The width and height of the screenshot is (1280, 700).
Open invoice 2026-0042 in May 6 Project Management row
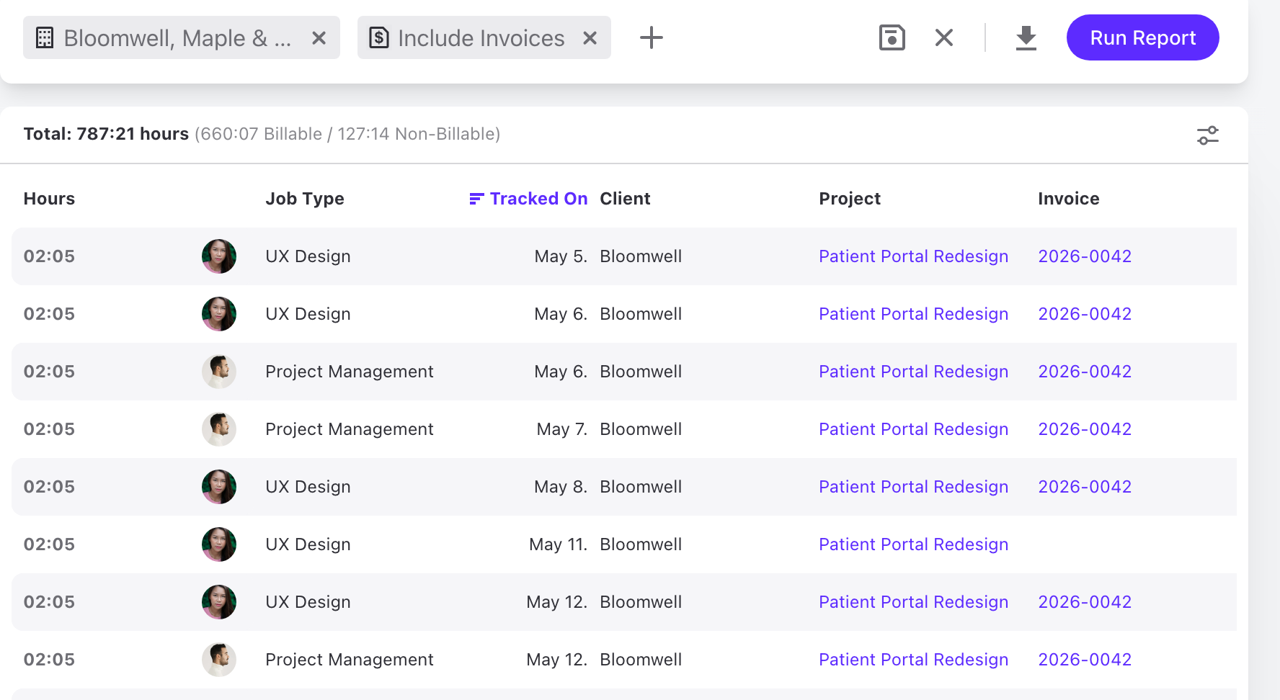coord(1085,372)
